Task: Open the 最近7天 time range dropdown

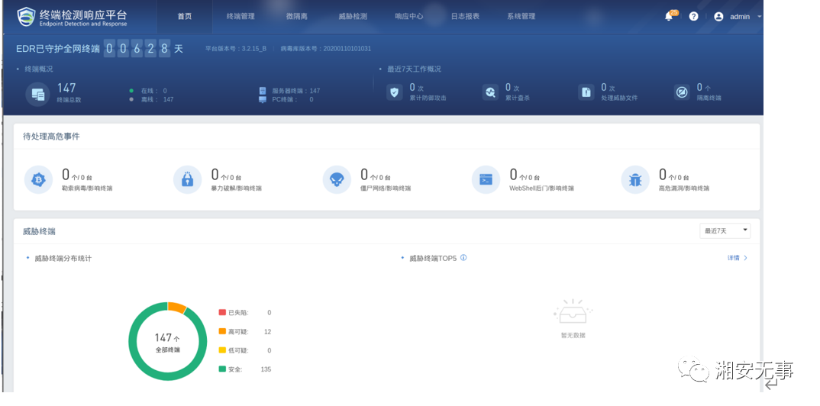Action: coord(725,230)
